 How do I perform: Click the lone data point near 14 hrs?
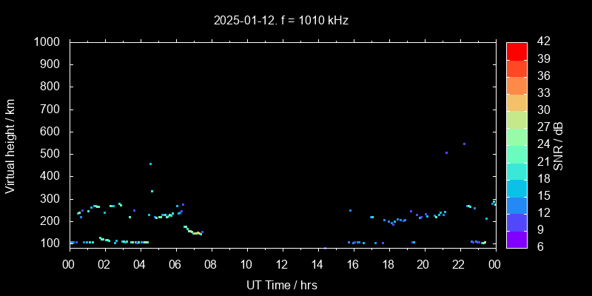(x=325, y=248)
